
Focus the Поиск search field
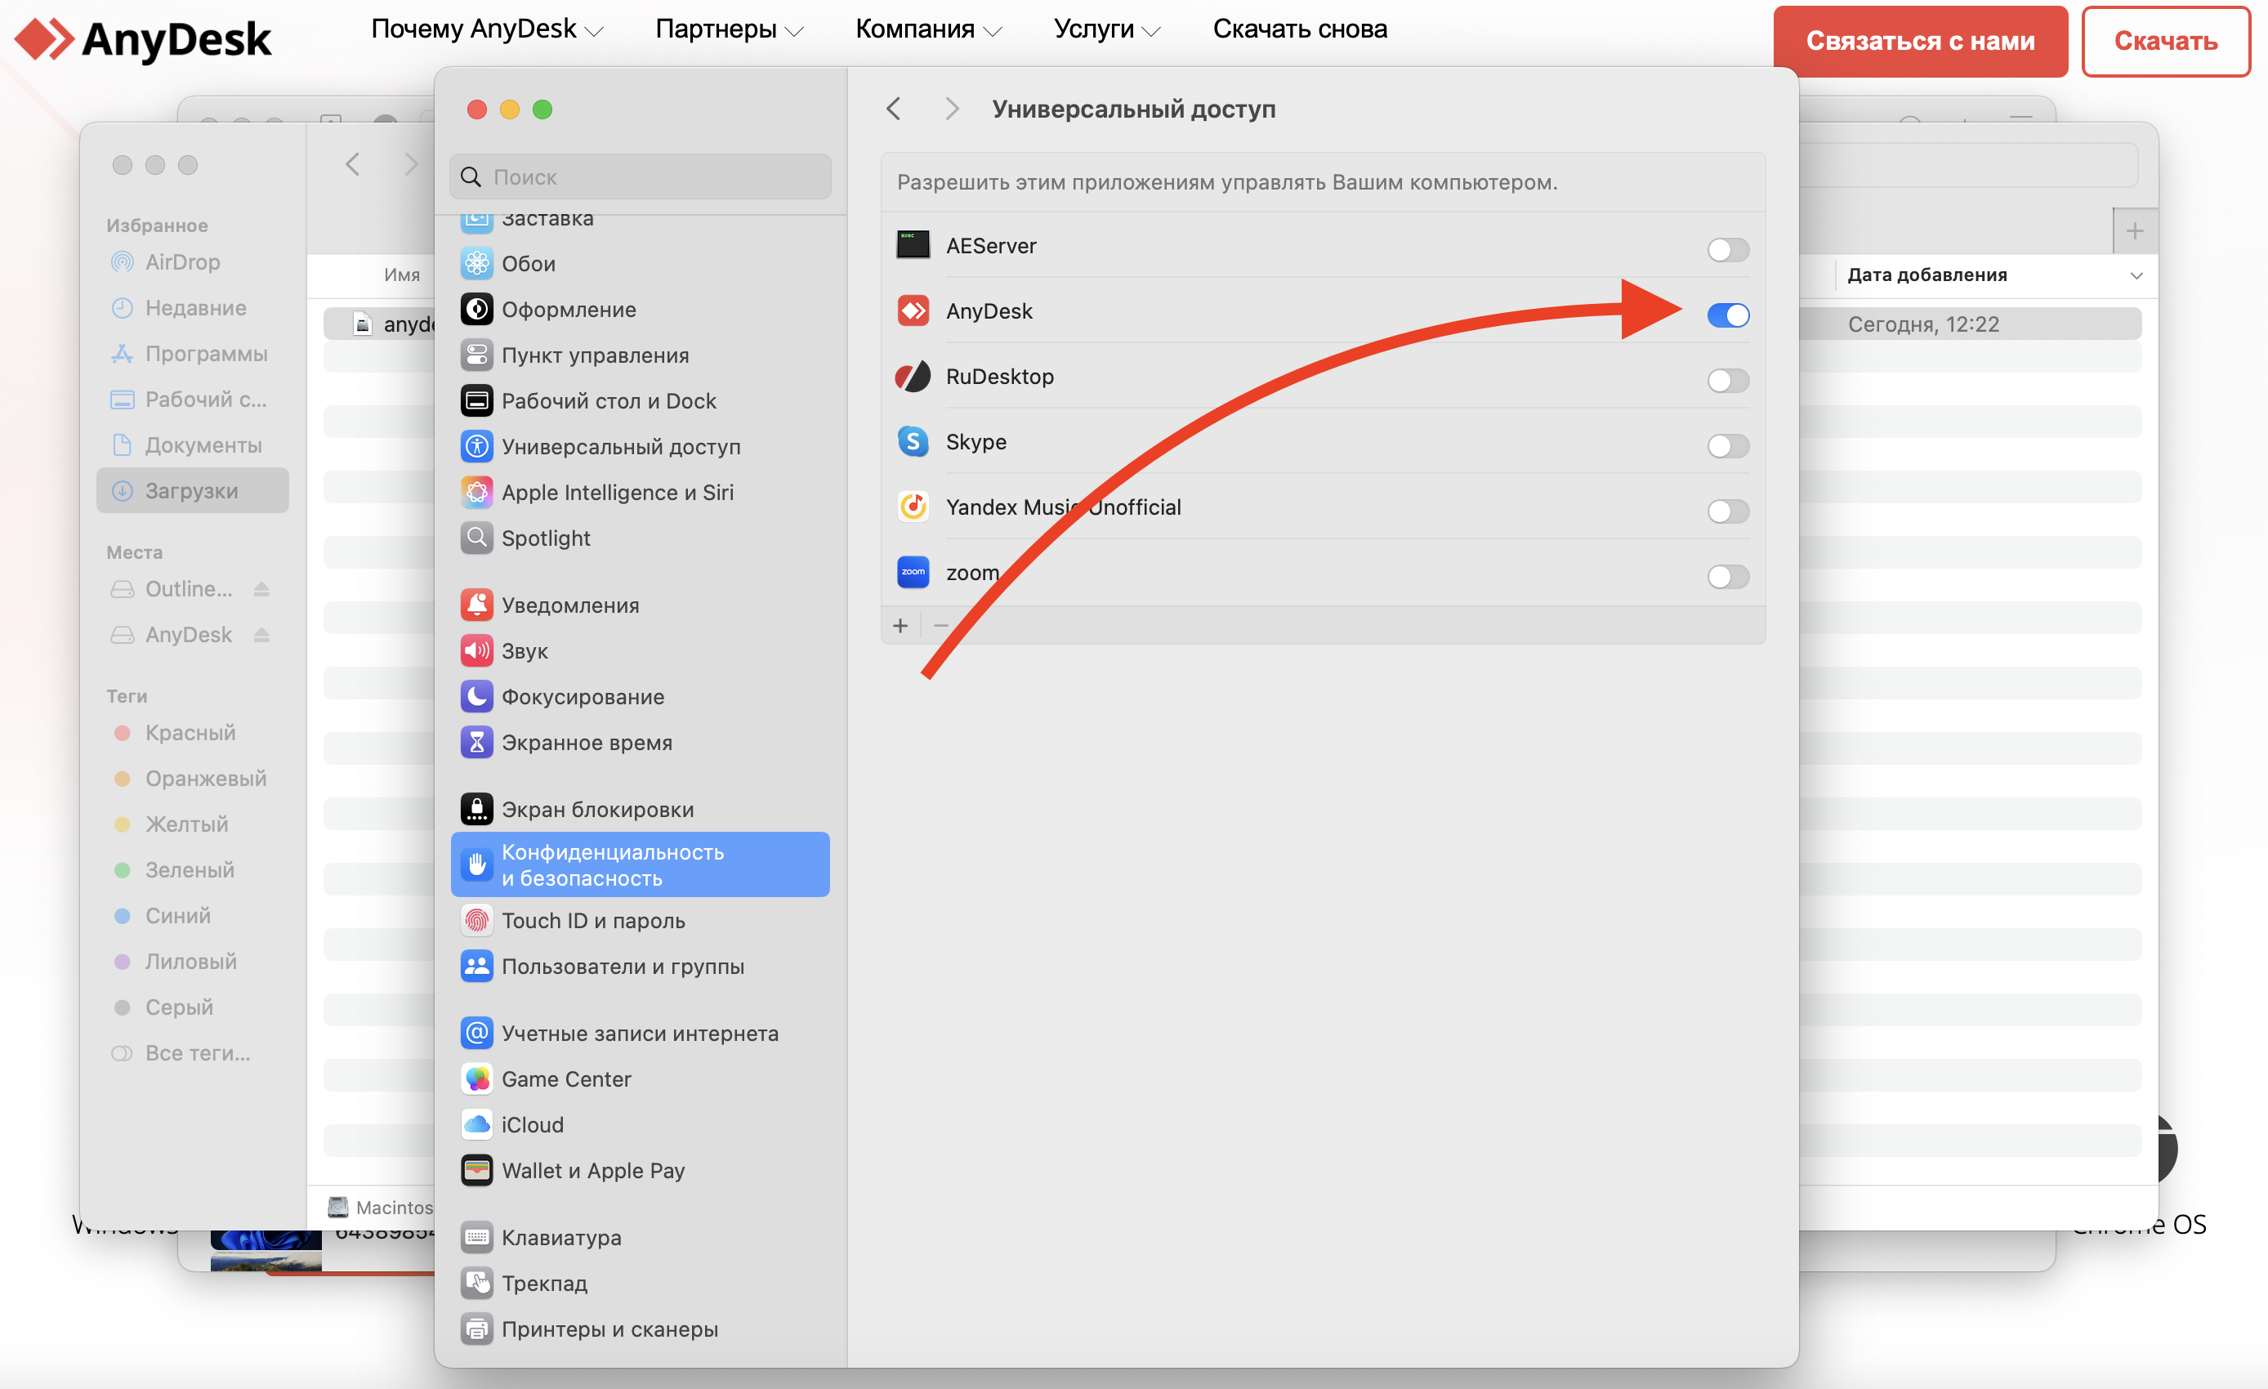640,176
